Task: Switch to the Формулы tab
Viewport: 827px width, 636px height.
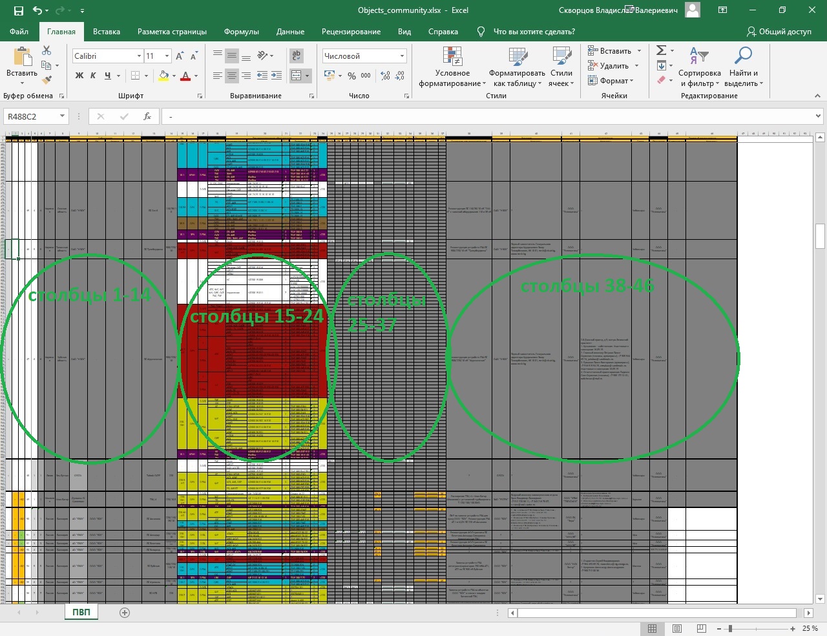Action: pyautogui.click(x=242, y=32)
